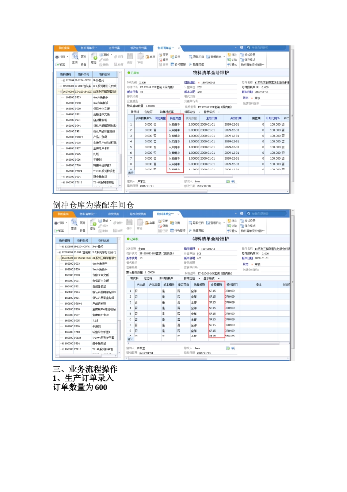Switch to 物料清单资… tab in top screenshot
This screenshot has height=492, width=347.
point(89,48)
